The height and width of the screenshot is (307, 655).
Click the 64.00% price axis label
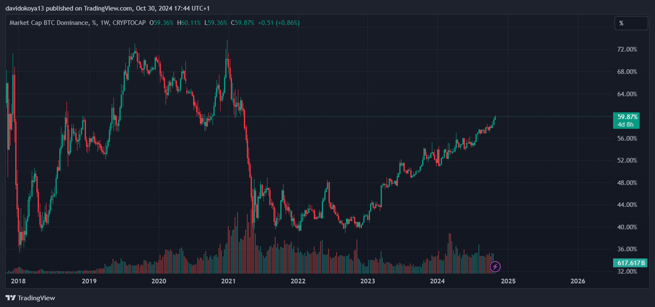tap(627, 94)
